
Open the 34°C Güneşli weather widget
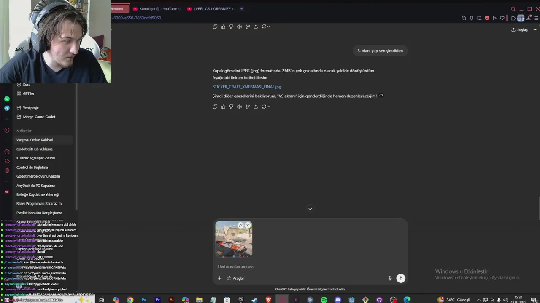tap(454, 300)
